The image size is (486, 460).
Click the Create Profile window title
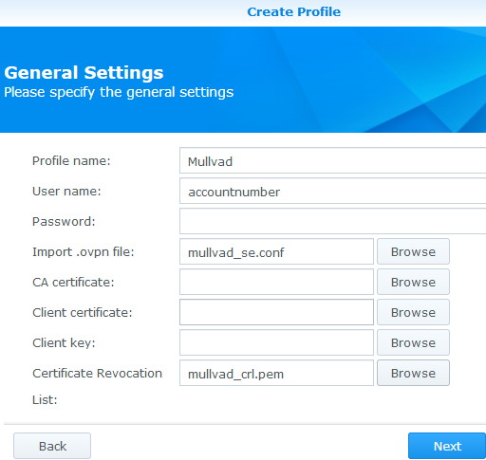pos(293,11)
